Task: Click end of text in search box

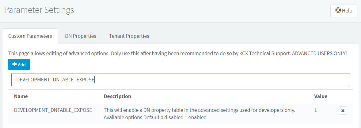Action: 95,80
